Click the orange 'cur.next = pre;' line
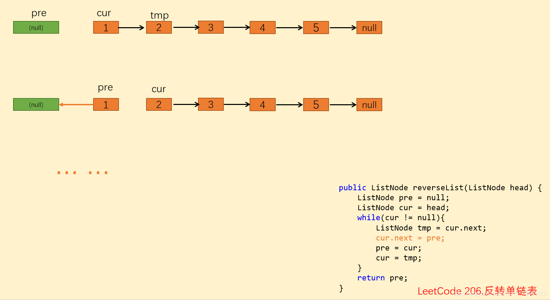Image resolution: width=550 pixels, height=300 pixels. 410,238
